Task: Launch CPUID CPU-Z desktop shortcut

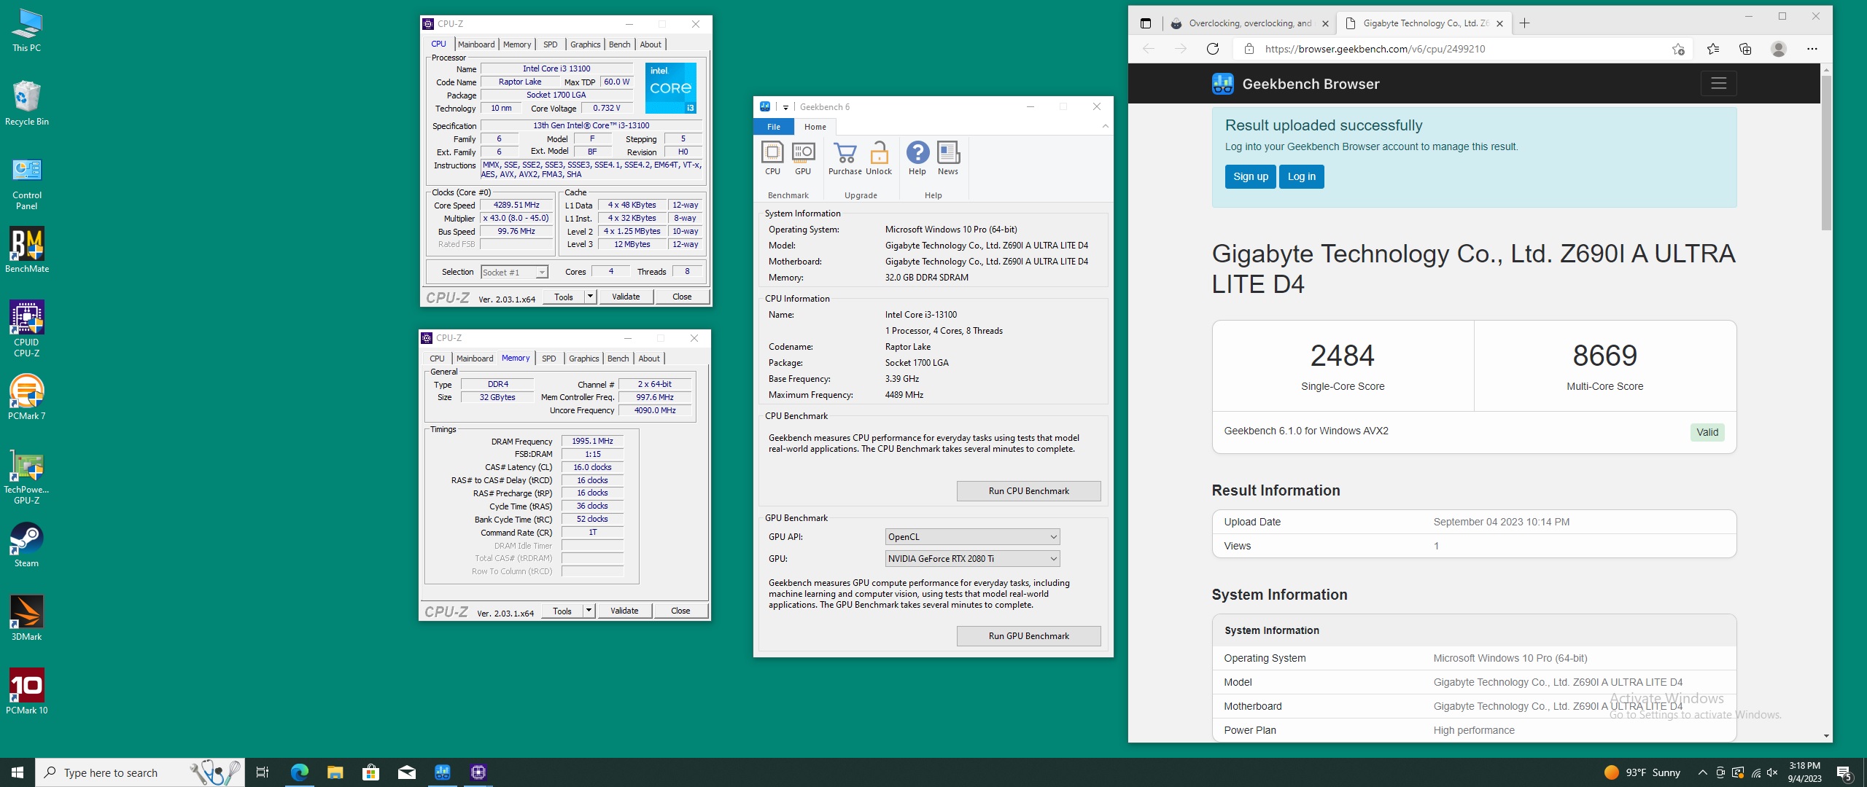Action: coord(27,329)
